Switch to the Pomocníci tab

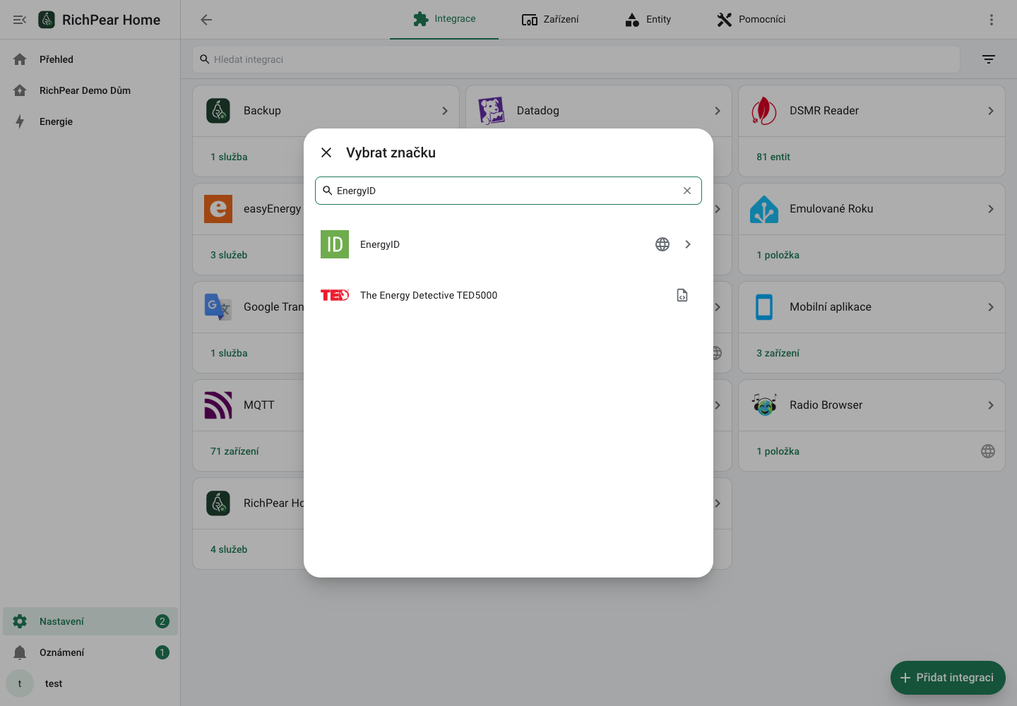[x=751, y=19]
